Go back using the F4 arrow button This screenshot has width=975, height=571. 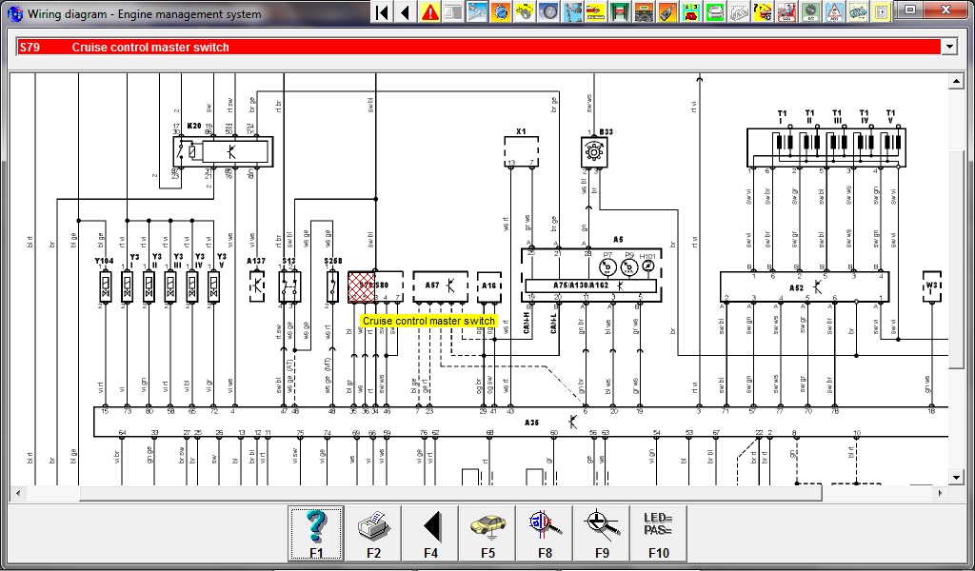(430, 533)
